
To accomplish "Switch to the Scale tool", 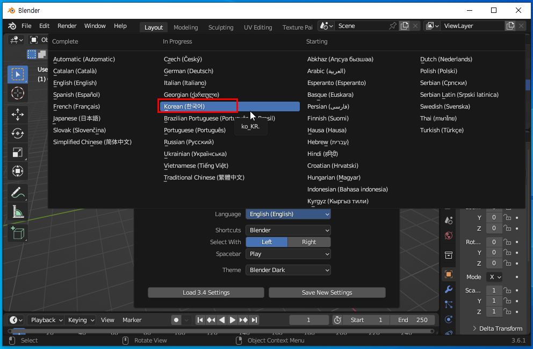I will pos(18,152).
